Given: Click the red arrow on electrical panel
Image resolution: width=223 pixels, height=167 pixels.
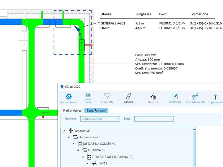Looking at the screenshot, I should point(88,45).
